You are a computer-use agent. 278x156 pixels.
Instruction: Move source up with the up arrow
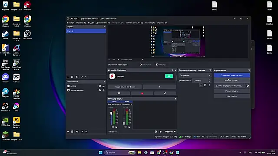(x=82, y=132)
